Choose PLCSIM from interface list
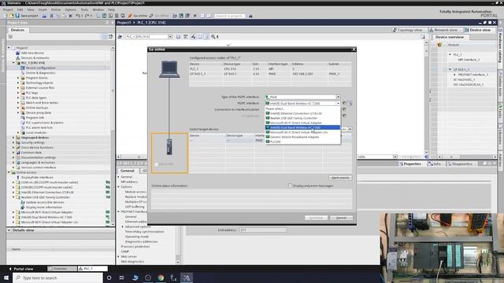This screenshot has height=283, width=504. point(302,141)
